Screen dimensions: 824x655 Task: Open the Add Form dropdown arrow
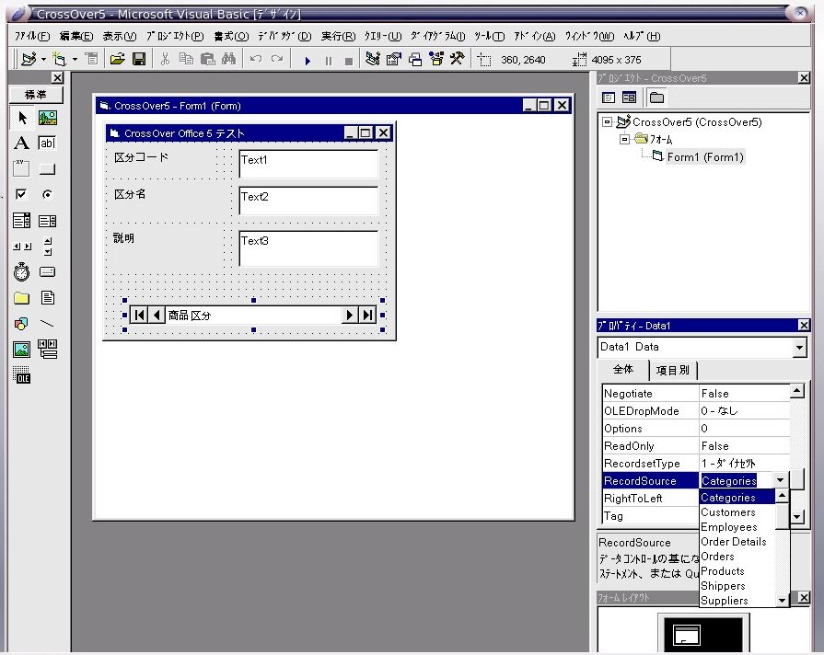tap(75, 60)
